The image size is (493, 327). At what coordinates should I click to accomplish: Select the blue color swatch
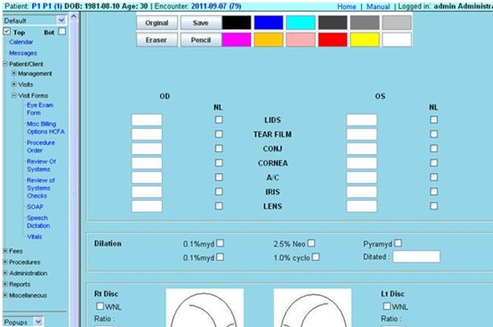[269, 23]
